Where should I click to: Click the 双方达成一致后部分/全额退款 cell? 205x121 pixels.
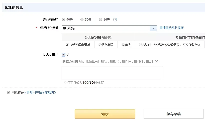pyautogui.click(x=170, y=45)
